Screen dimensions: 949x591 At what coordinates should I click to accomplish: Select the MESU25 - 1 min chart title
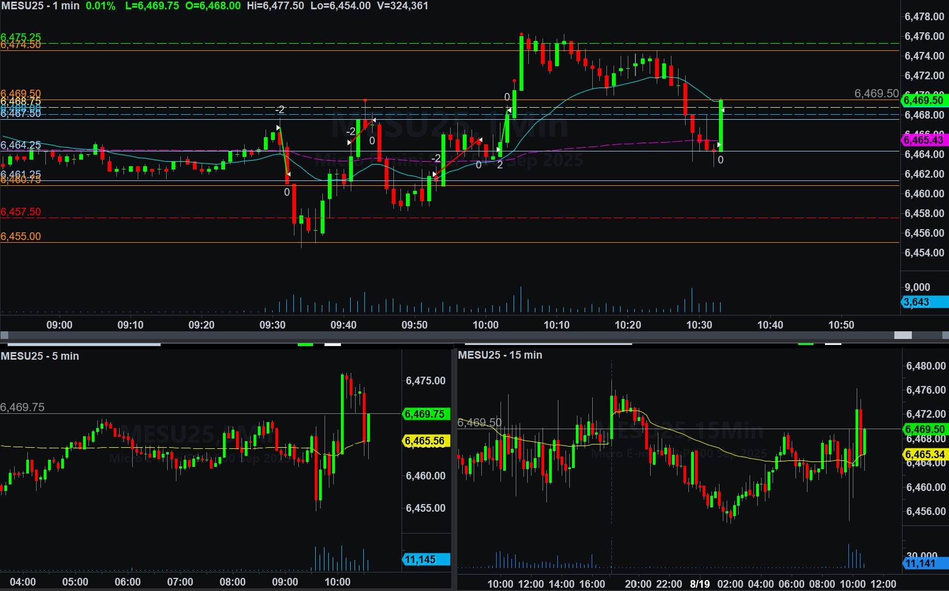40,6
